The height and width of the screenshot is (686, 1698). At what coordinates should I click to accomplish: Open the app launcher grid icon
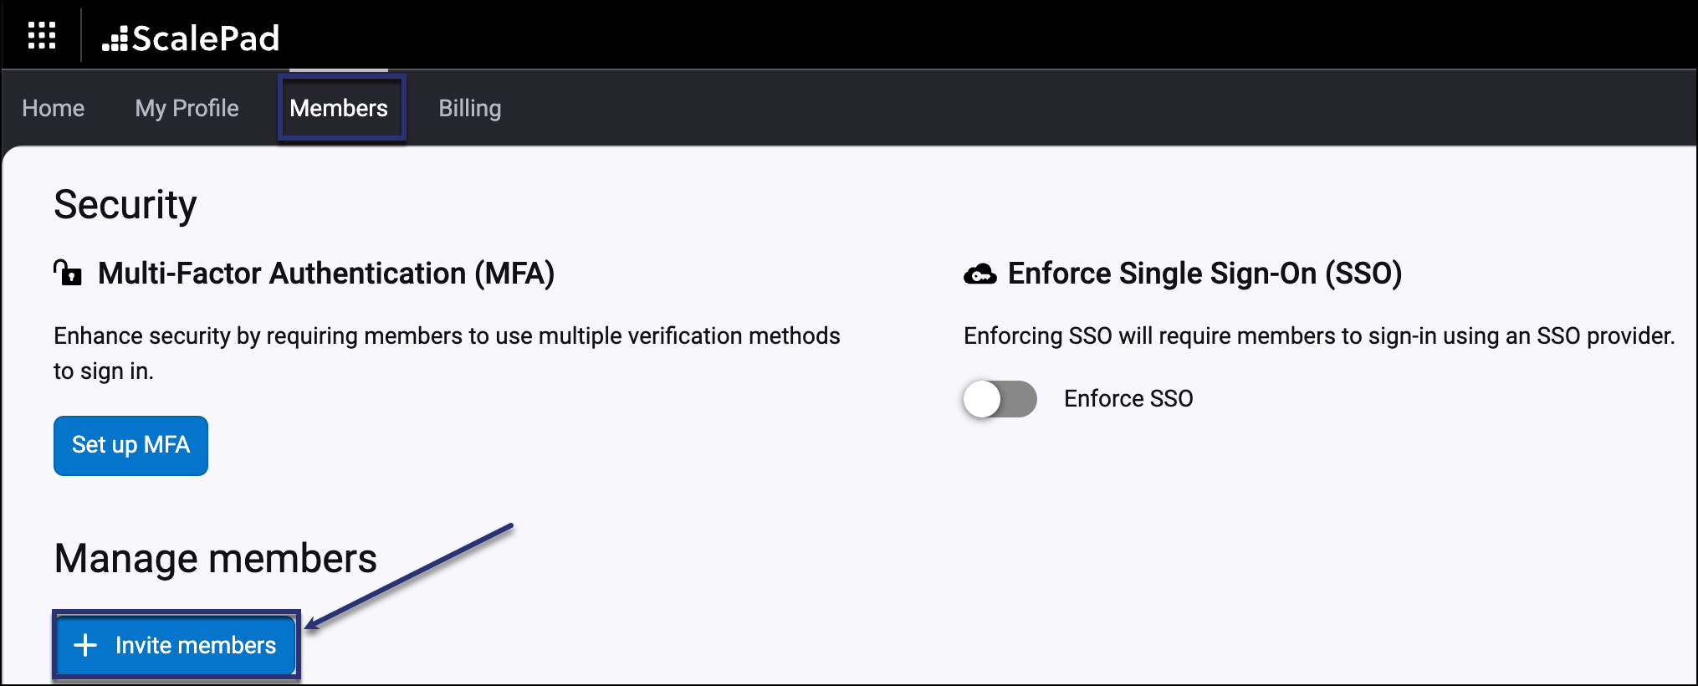point(42,36)
